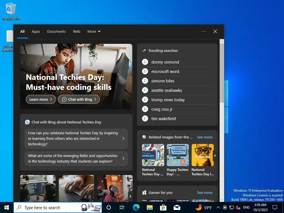Click the search icon beside seattle seahawks
The height and width of the screenshot is (213, 284).
tap(145, 90)
